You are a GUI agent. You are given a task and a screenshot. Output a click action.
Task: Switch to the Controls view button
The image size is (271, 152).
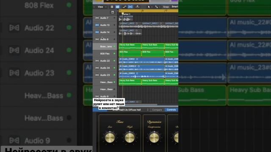(x=171, y=110)
